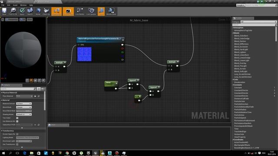Open the viewport options arrow menu
Viewport: 278px width, 156px height.
tap(3, 19)
